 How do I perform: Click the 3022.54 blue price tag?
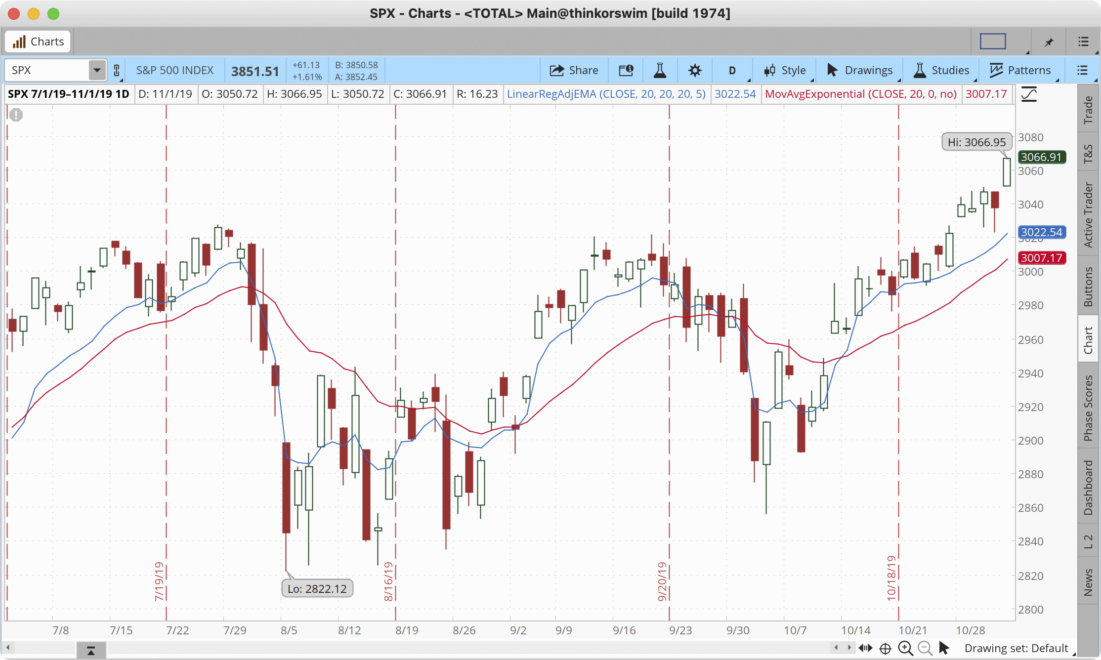tap(1042, 232)
